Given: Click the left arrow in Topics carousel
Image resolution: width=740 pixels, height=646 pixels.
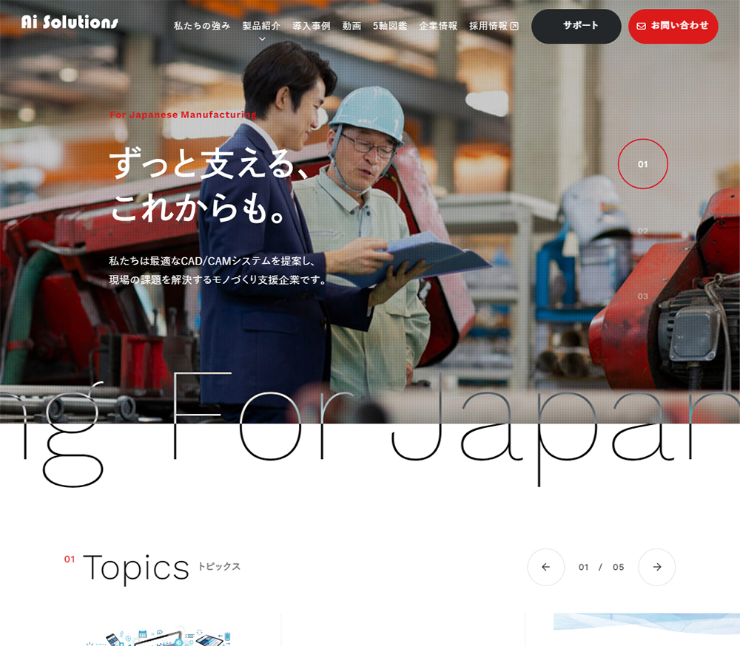Looking at the screenshot, I should (545, 568).
